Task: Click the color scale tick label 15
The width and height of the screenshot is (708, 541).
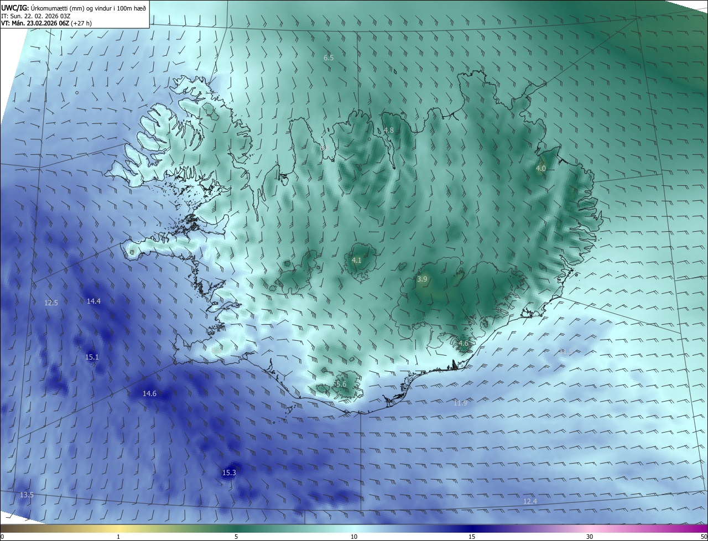Action: [472, 537]
